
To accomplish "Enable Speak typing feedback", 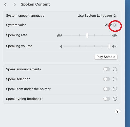I will (x=107, y=99).
